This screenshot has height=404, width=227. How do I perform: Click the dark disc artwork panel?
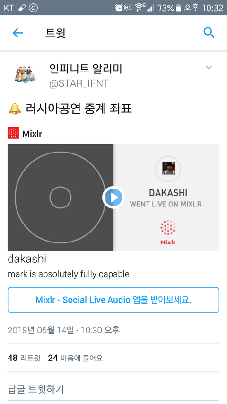click(x=60, y=198)
